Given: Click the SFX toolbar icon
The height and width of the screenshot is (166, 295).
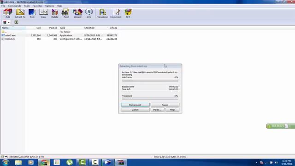Looking at the screenshot, I should coord(128,13).
